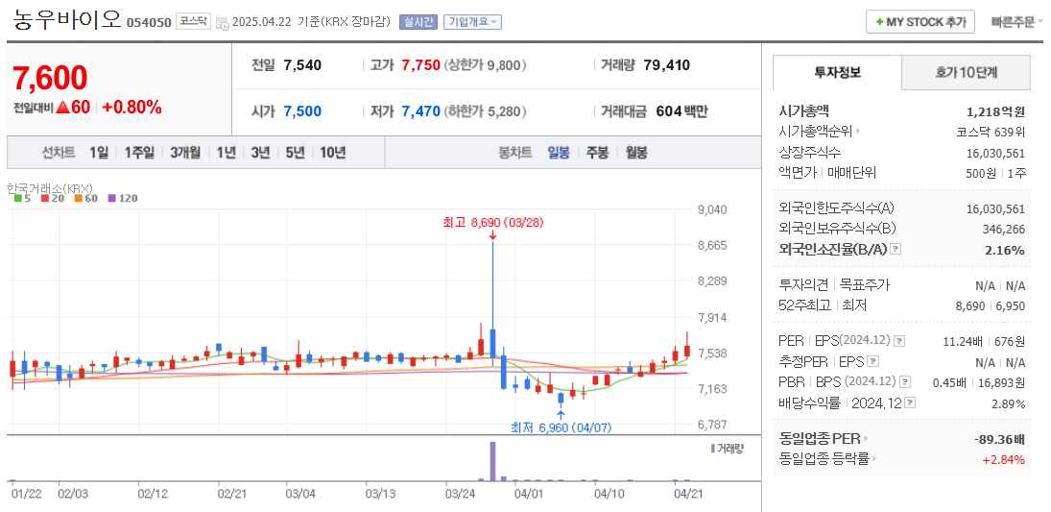The height and width of the screenshot is (512, 1051).
Task: Click the 52주 value 8,690 | 6,950
Action: (991, 305)
